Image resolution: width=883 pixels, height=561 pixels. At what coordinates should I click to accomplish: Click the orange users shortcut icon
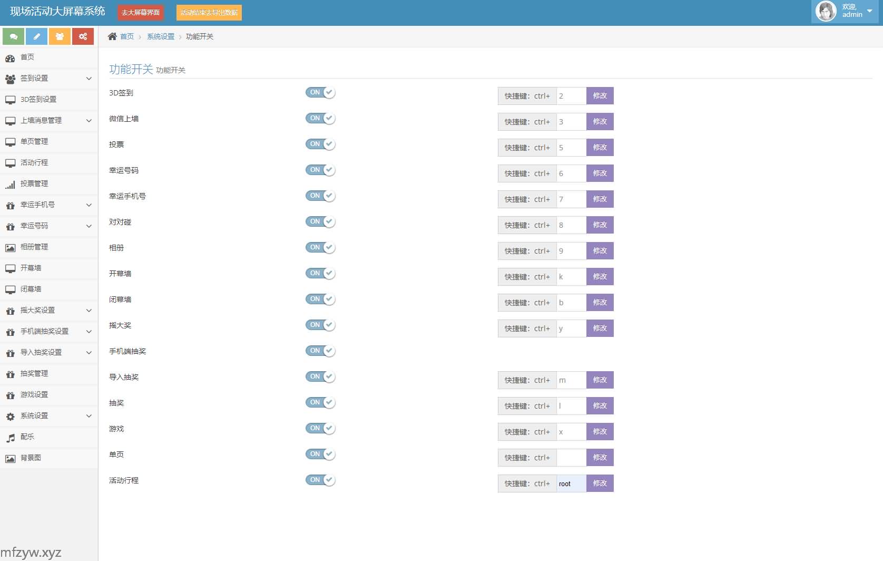(x=60, y=36)
